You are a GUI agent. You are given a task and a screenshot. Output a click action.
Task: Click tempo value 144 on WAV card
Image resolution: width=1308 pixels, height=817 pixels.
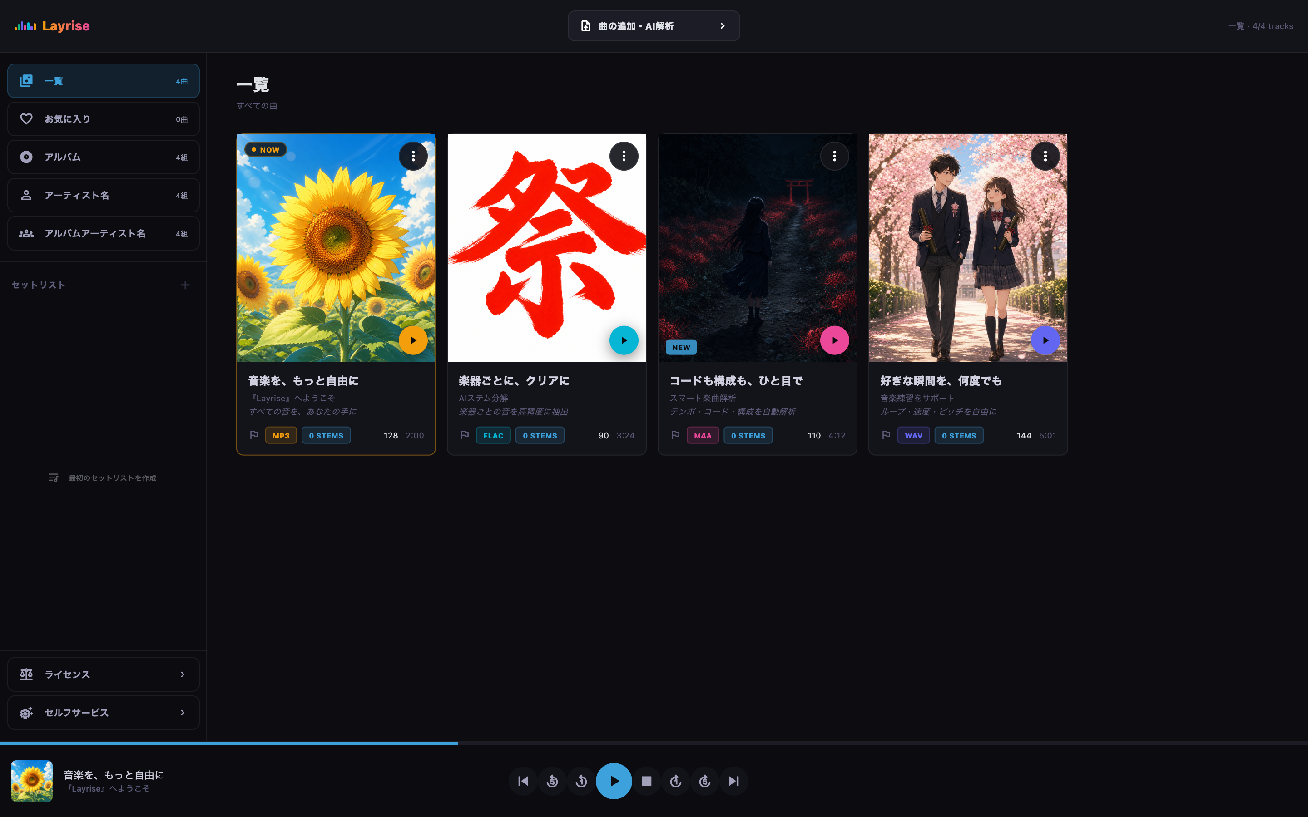click(1024, 436)
